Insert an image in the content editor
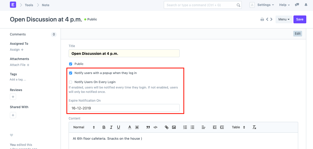 (x=174, y=127)
